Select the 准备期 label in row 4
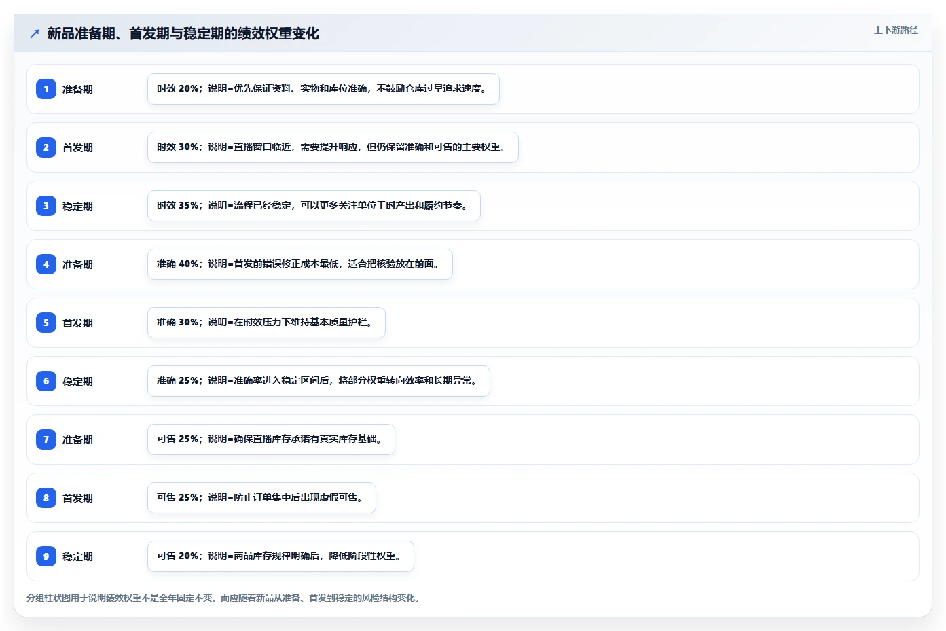 77,264
